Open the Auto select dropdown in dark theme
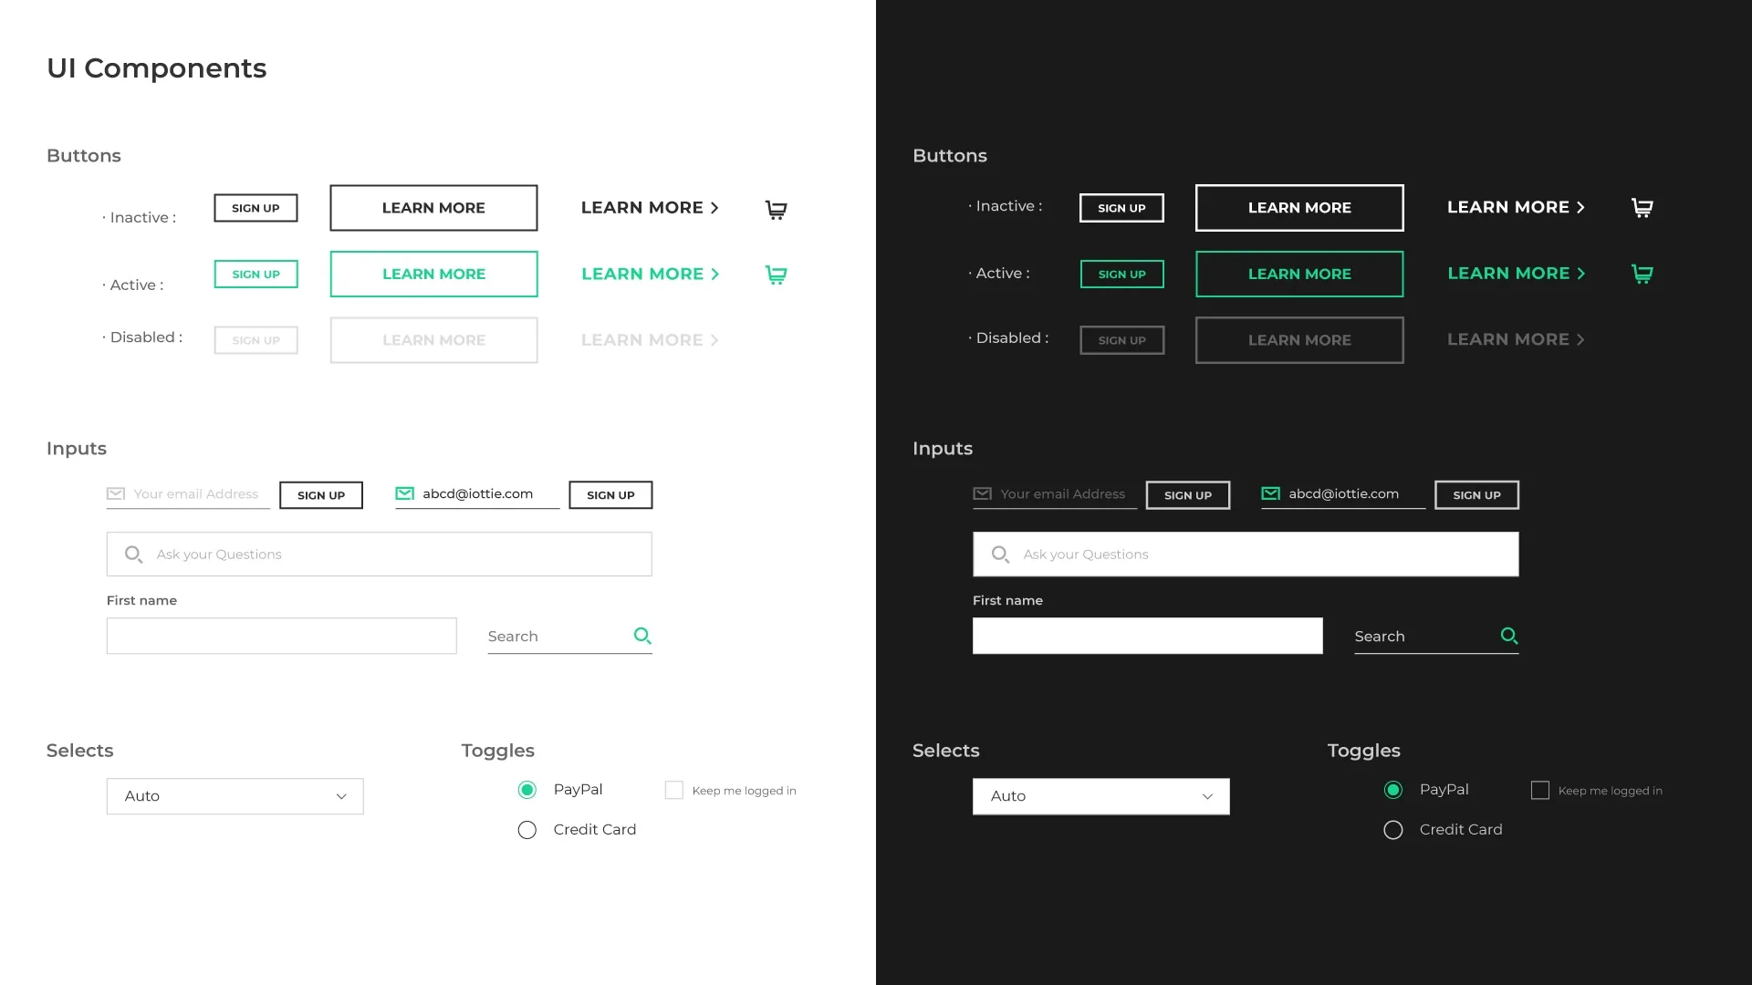The image size is (1752, 985). click(x=1101, y=796)
